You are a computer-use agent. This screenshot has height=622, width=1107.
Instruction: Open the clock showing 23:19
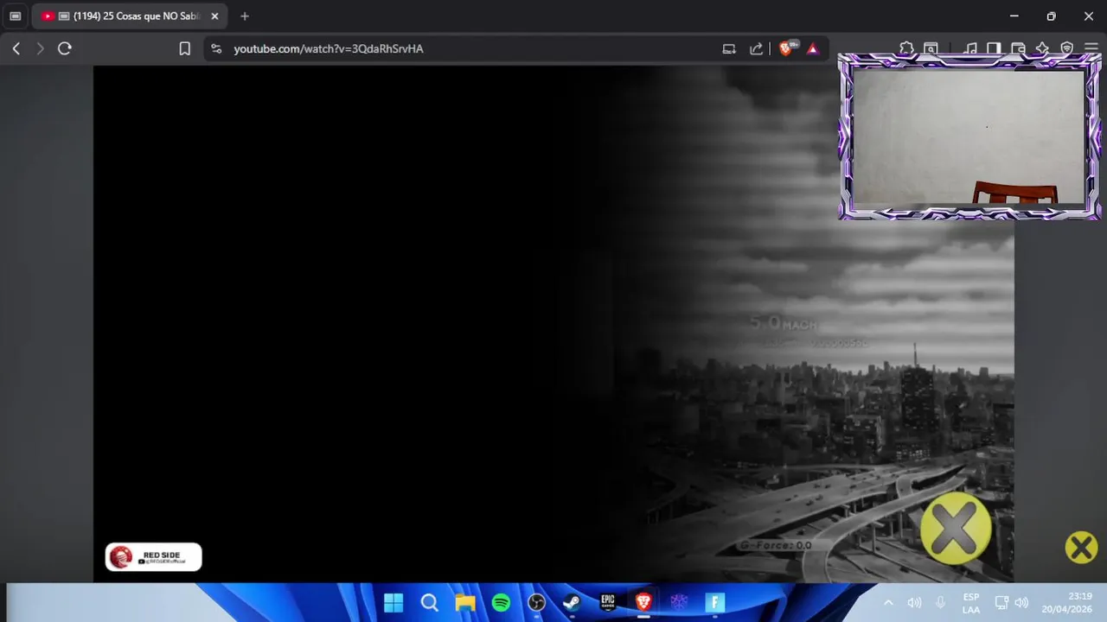[1067, 603]
